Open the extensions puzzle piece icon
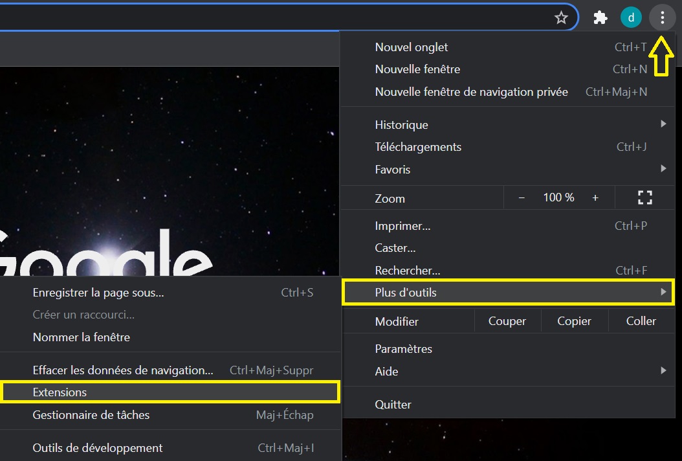682x461 pixels. (x=600, y=17)
